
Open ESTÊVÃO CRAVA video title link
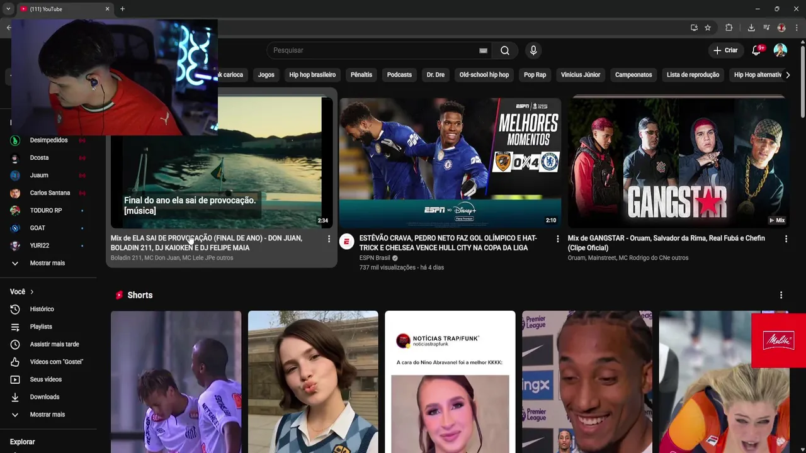[448, 243]
